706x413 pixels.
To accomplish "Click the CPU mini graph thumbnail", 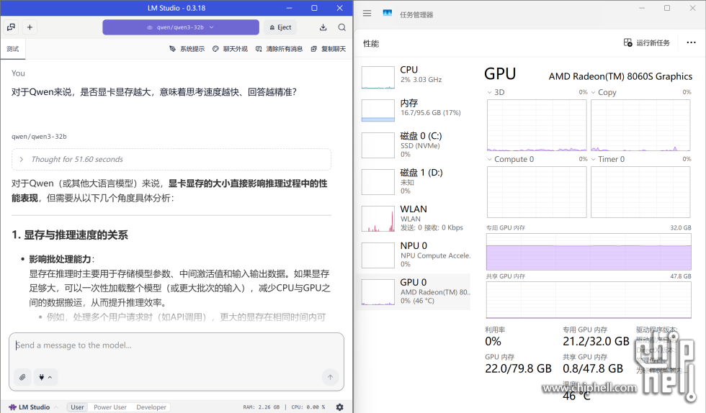I will coord(377,78).
